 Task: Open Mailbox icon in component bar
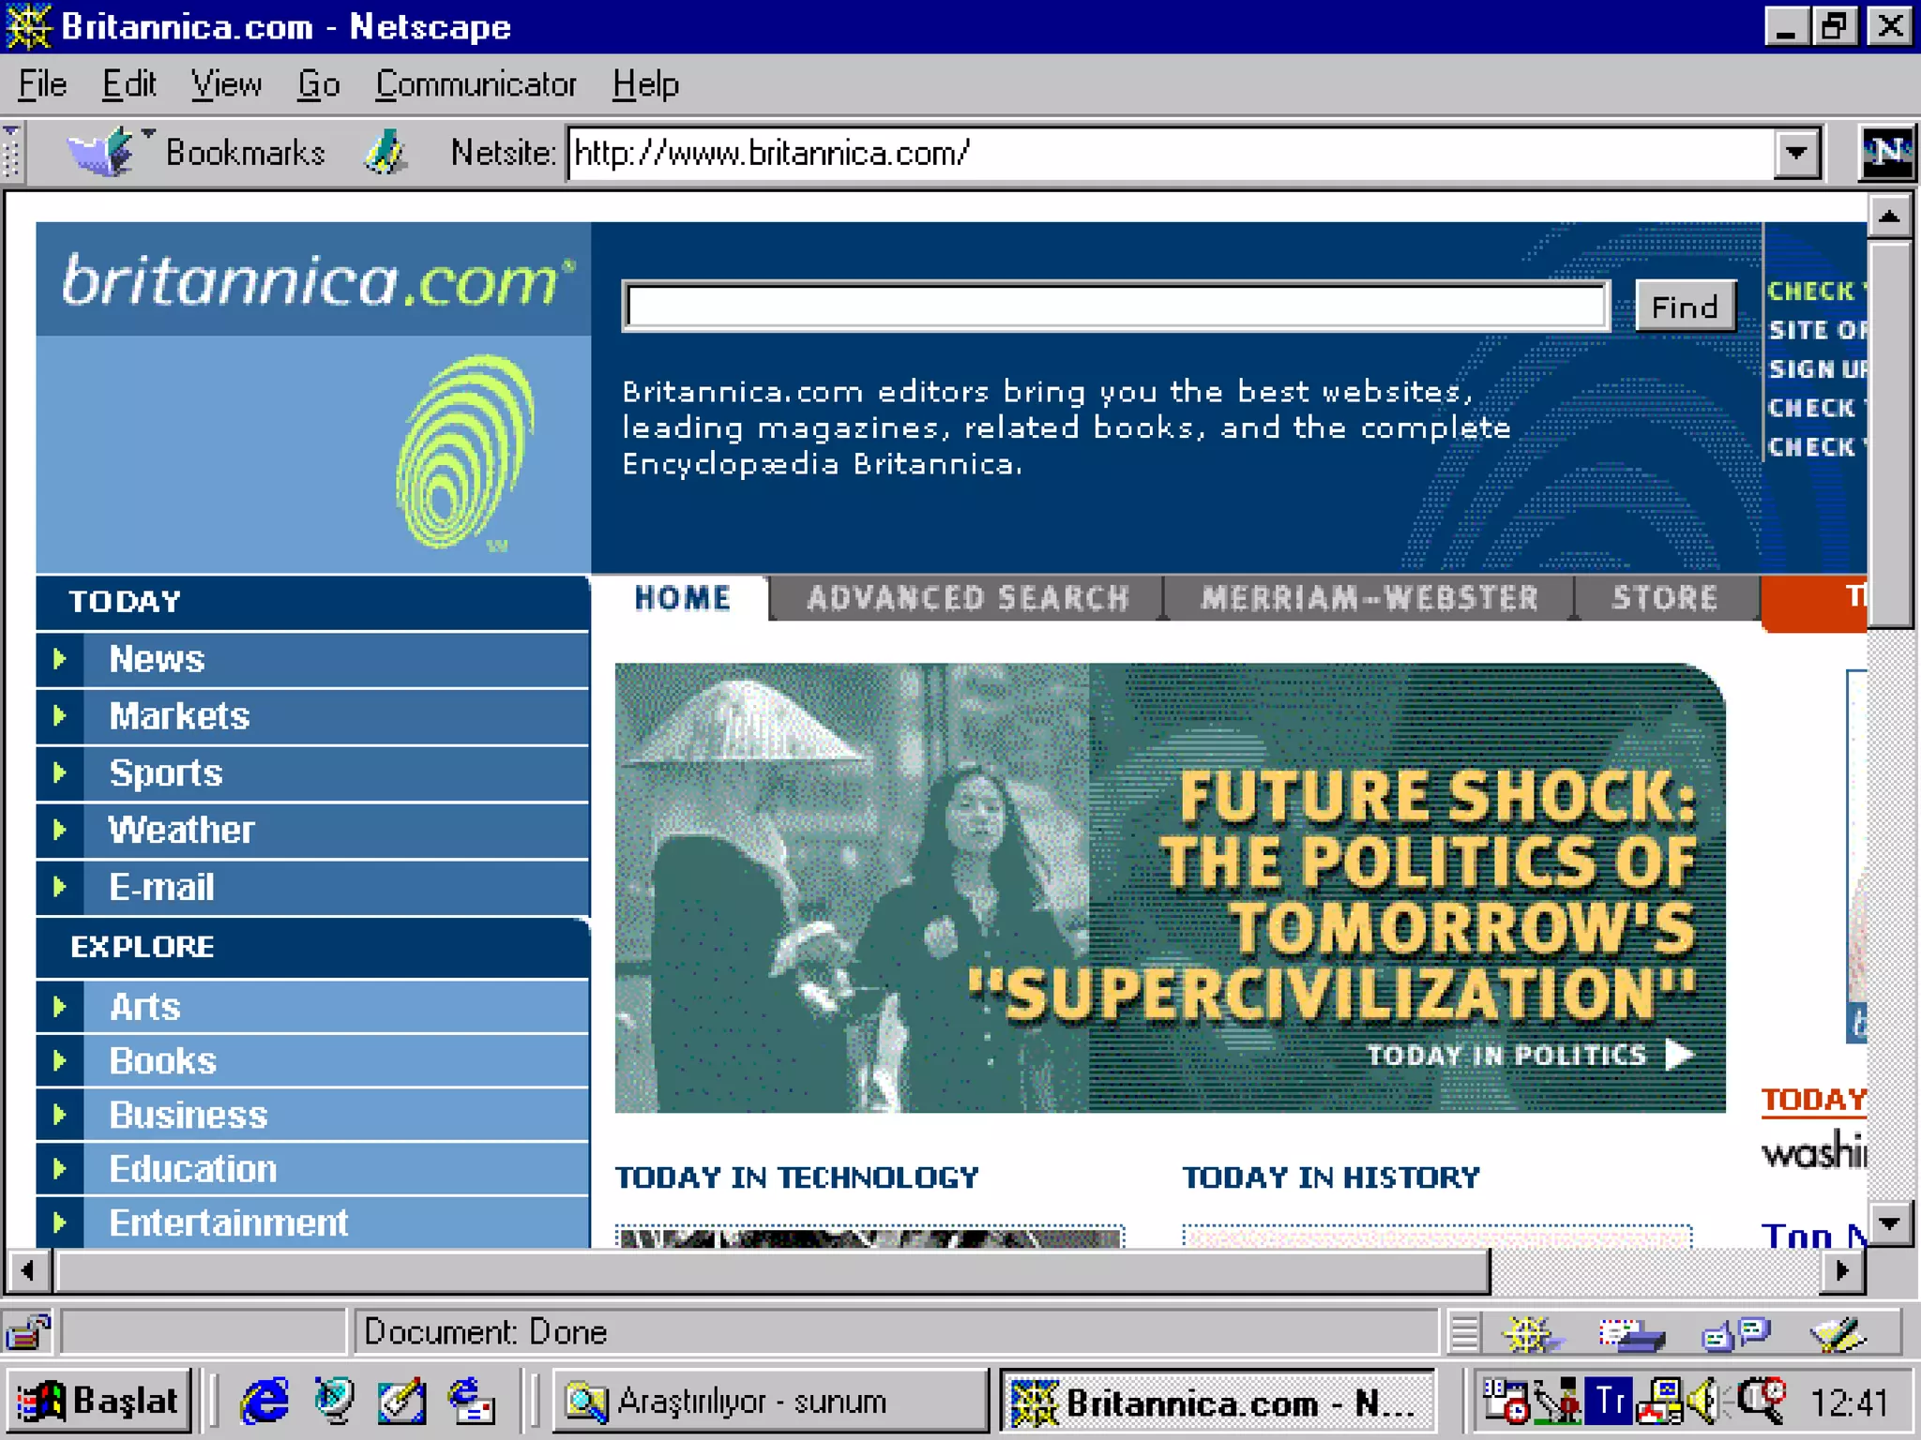[x=1632, y=1333]
